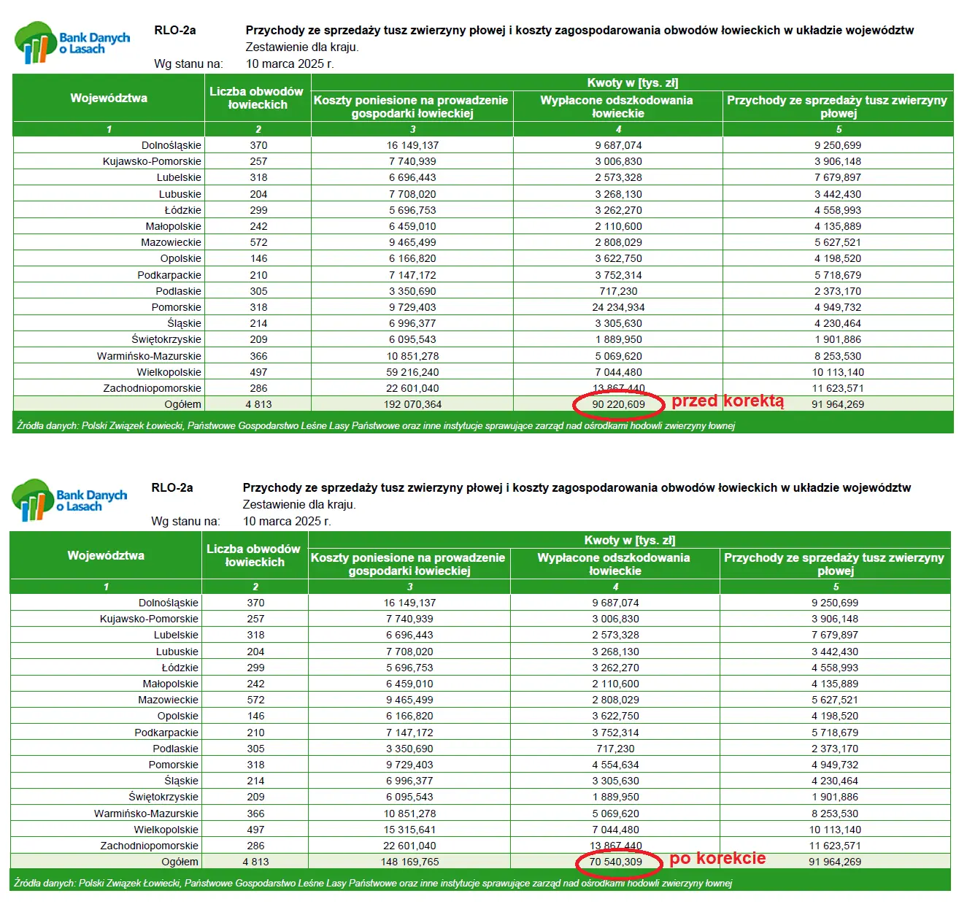Select Liczba obwodów łowieckich header in upper table
This screenshot has width=967, height=904.
click(x=257, y=98)
